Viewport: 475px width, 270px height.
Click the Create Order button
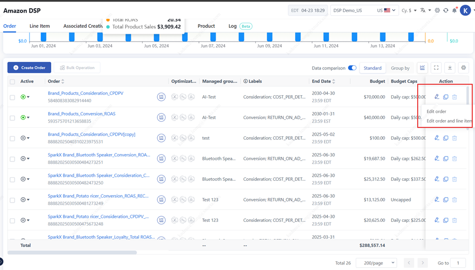coord(29,67)
